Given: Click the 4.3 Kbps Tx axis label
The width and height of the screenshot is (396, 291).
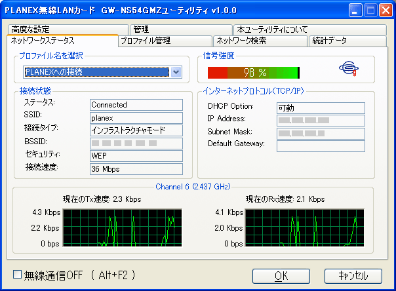Looking at the screenshot, I should [47, 212].
